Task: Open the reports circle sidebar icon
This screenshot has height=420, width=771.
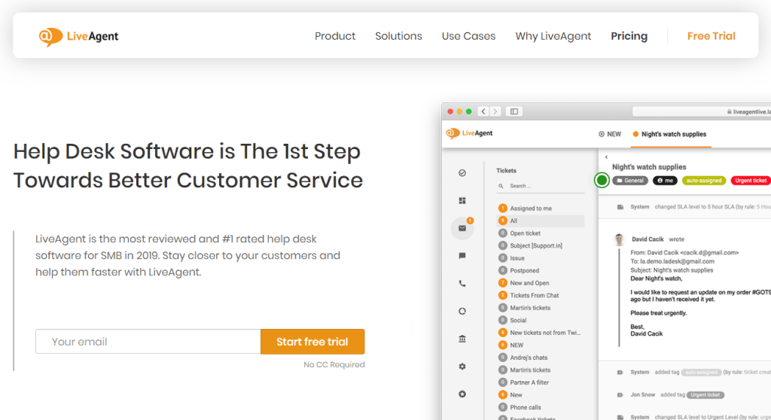Action: coord(462,312)
